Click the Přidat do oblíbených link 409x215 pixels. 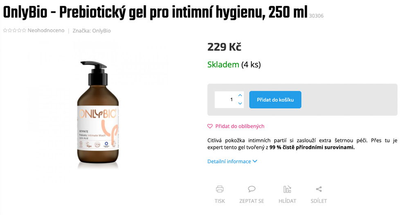(240, 126)
